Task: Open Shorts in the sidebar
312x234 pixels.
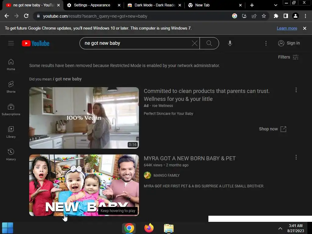Action: [11, 87]
